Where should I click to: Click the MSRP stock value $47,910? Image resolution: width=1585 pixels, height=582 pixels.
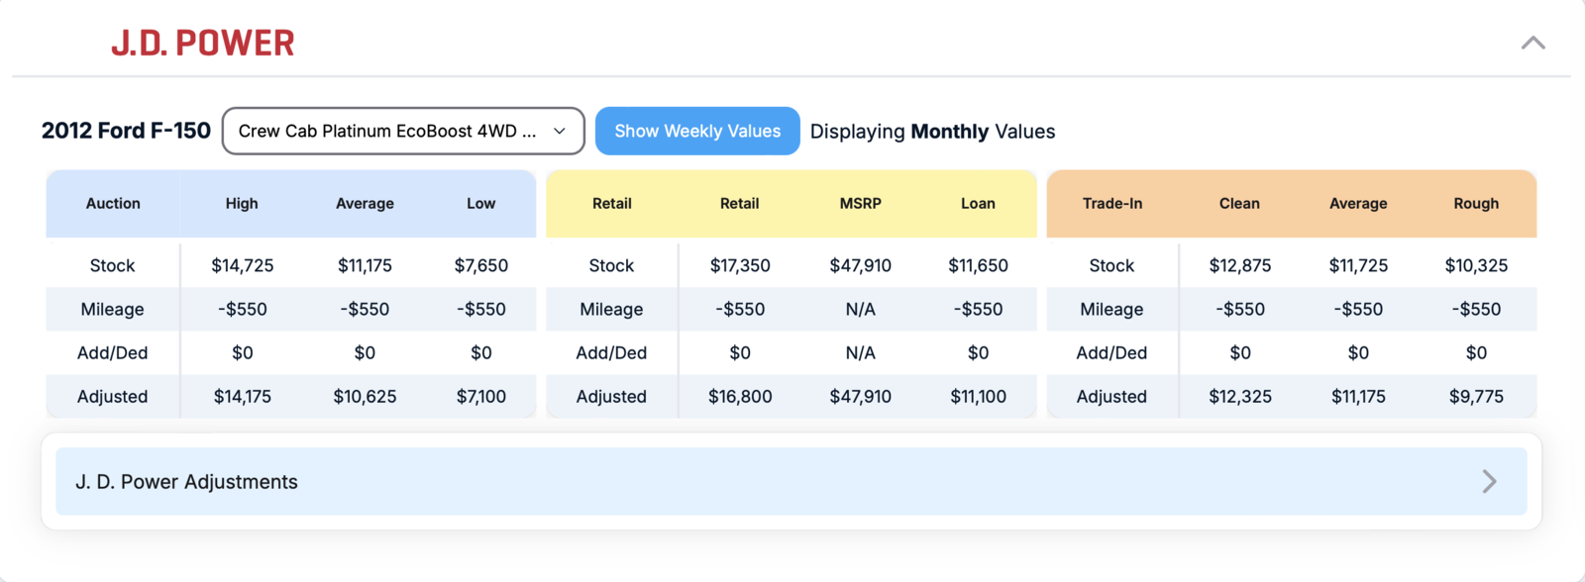(x=860, y=266)
